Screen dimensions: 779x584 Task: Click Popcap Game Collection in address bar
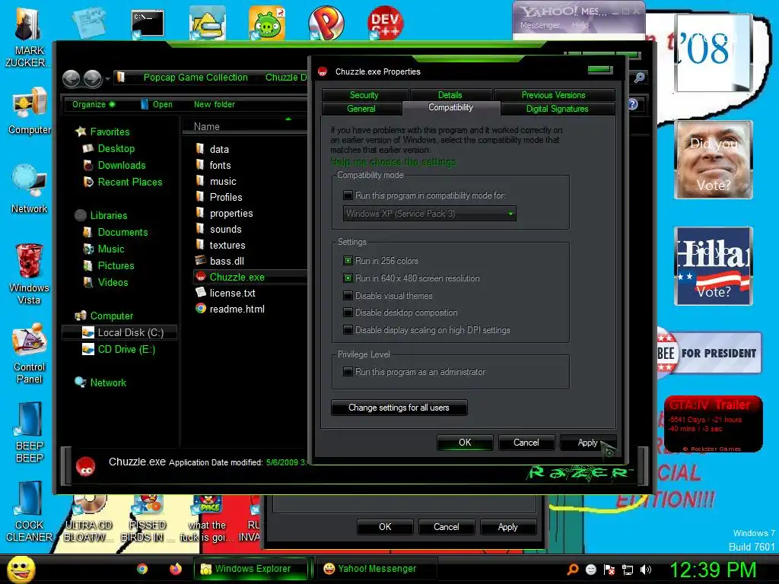coord(196,78)
